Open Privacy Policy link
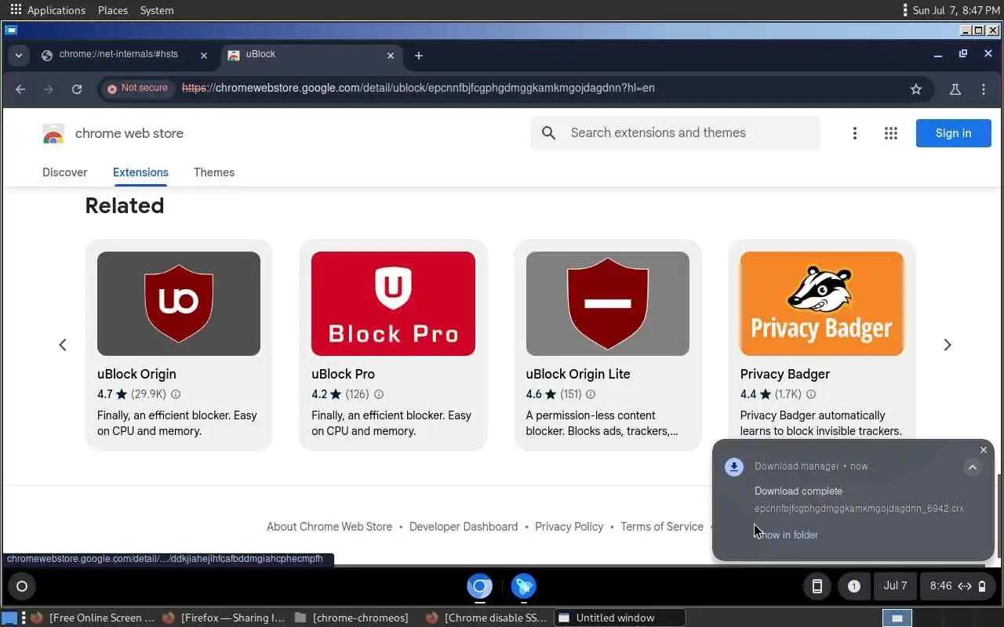1004x627 pixels. [569, 527]
